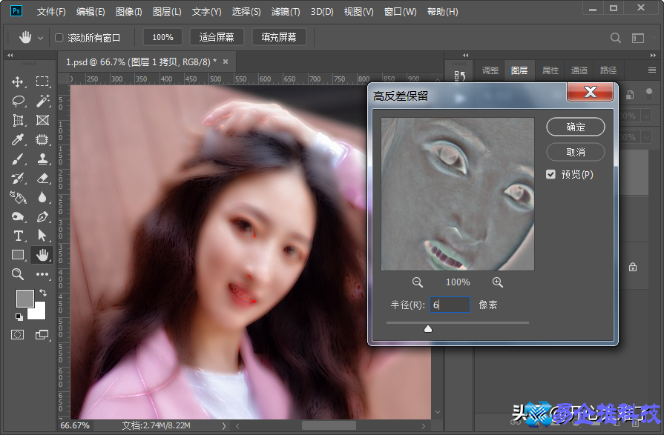Collapse the panel dock with the double-chevron arrows
This screenshot has height=435, width=664.
tap(465, 55)
